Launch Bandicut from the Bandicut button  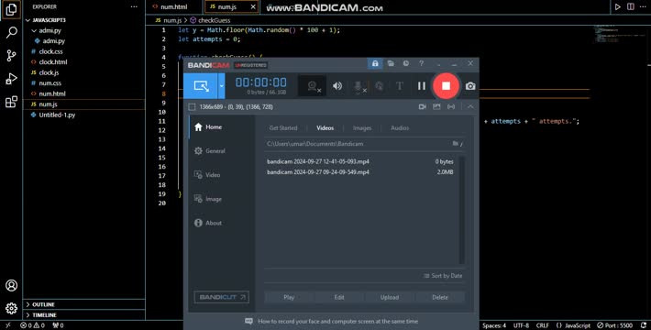click(222, 297)
